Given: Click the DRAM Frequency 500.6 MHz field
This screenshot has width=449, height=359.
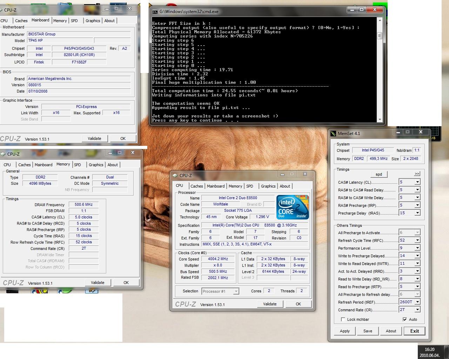Looking at the screenshot, I should coord(83,205).
